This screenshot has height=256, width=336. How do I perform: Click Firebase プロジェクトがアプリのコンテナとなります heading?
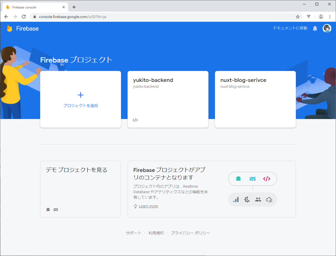coord(169,174)
